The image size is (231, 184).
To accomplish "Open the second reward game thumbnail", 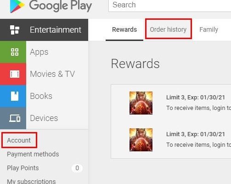I will (141, 140).
